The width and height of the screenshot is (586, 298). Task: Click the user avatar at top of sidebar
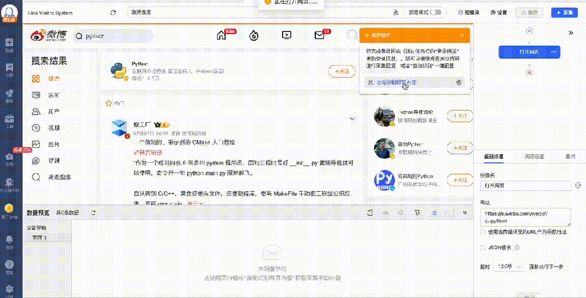[9, 12]
